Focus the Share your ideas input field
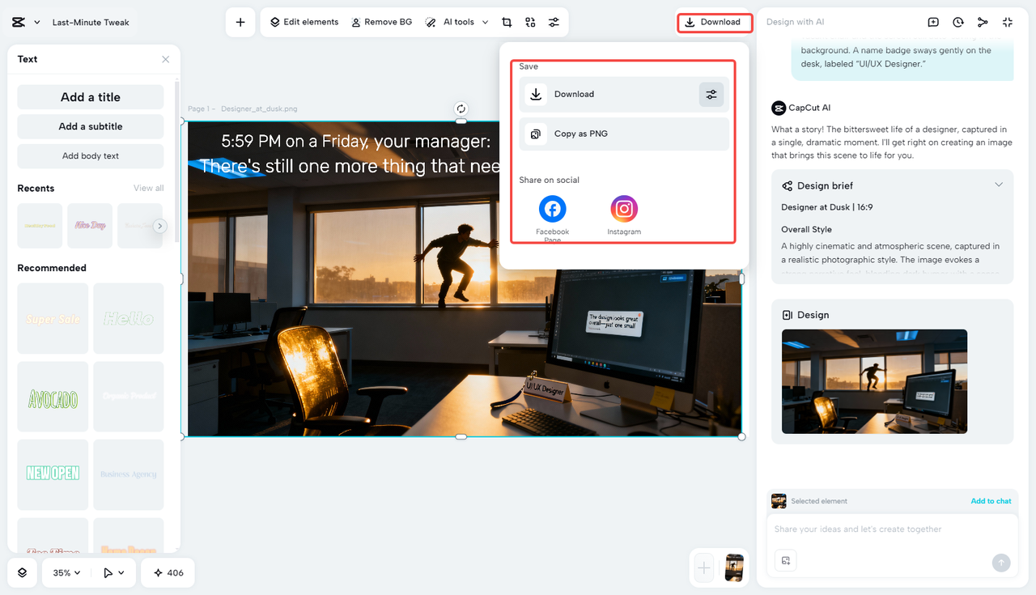This screenshot has width=1036, height=595. pyautogui.click(x=892, y=529)
